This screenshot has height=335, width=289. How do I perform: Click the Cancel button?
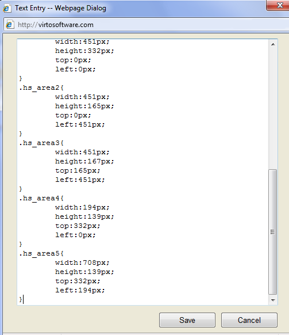coord(249,320)
